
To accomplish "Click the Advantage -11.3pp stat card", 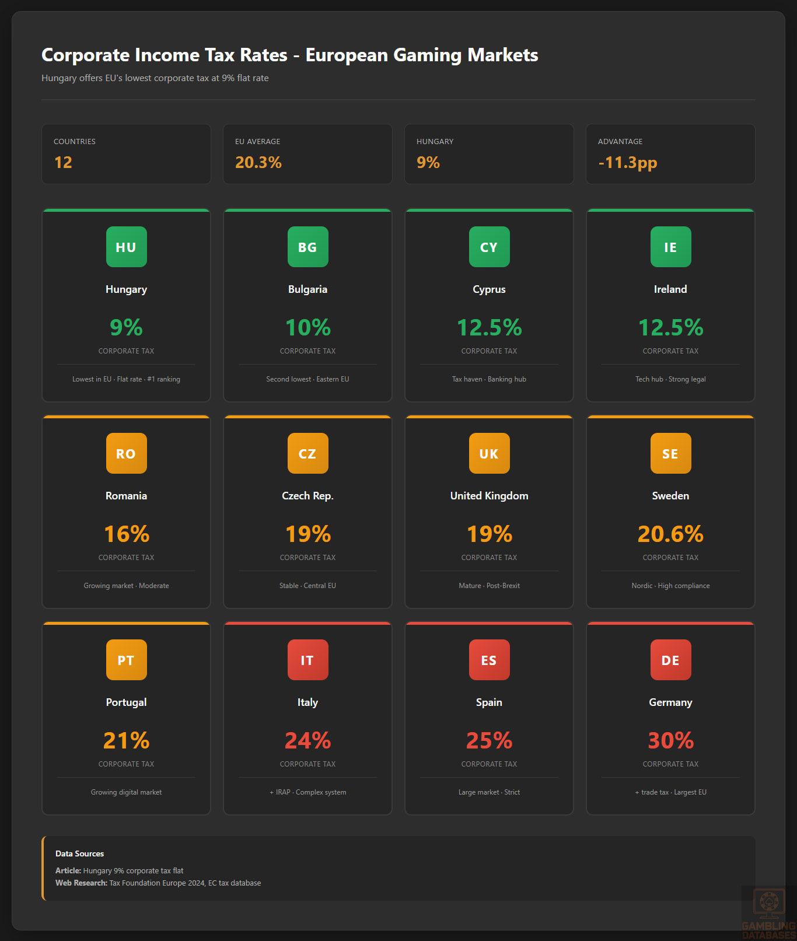I will click(670, 154).
